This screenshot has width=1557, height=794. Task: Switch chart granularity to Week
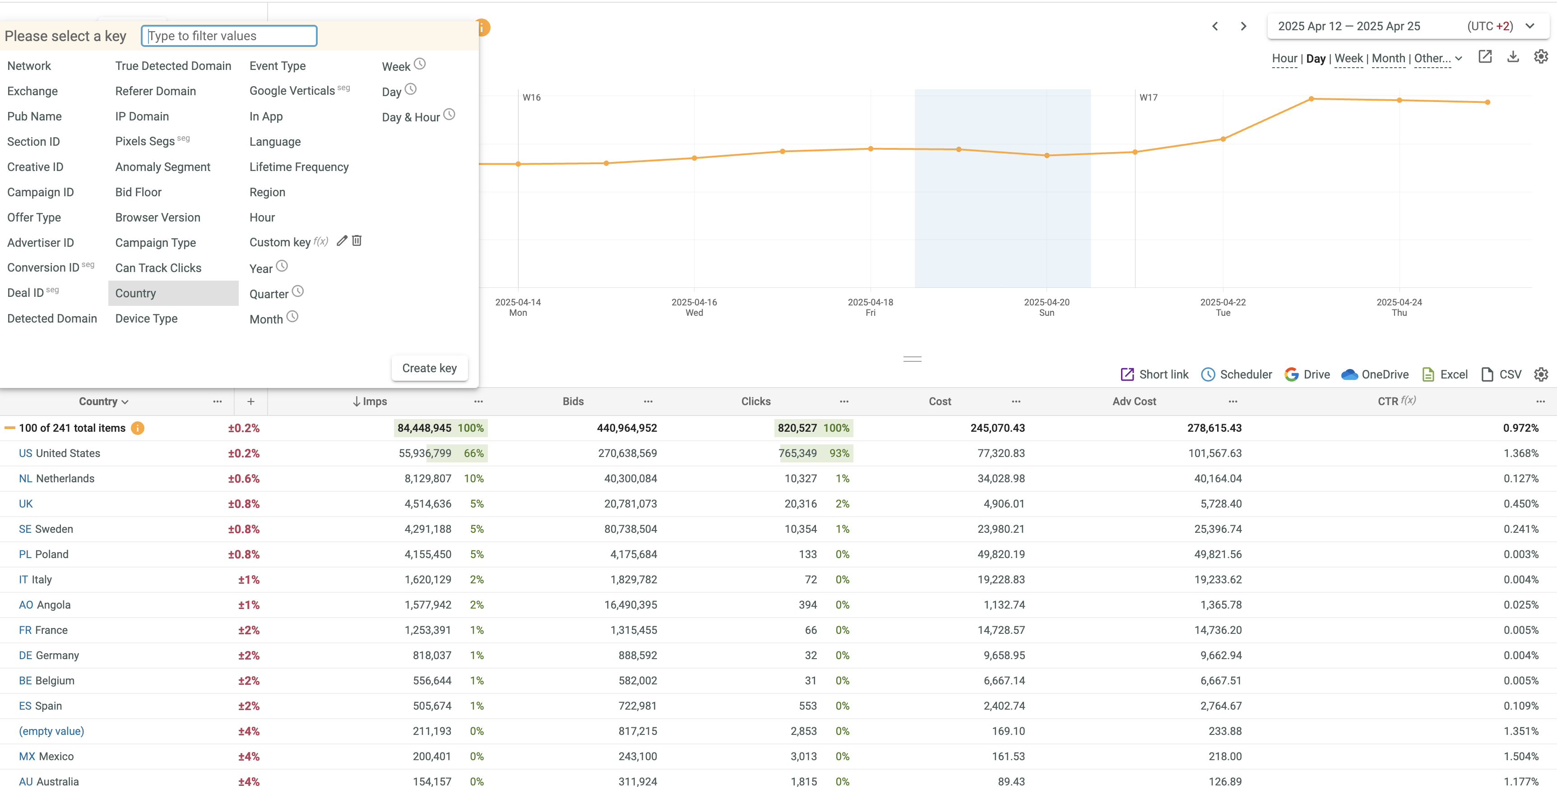coord(1348,59)
